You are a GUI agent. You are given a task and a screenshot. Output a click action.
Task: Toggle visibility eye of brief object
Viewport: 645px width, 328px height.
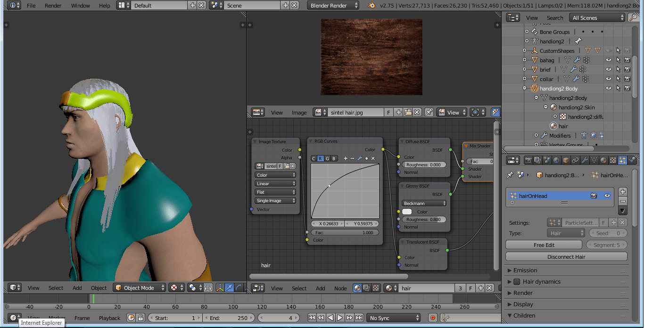pos(609,69)
